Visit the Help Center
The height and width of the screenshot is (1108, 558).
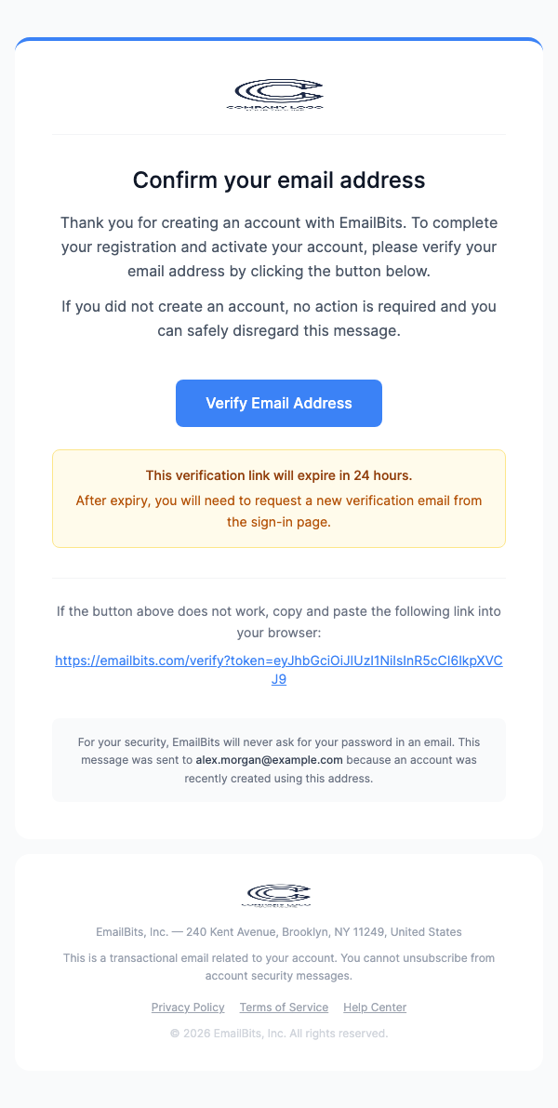click(x=374, y=1007)
